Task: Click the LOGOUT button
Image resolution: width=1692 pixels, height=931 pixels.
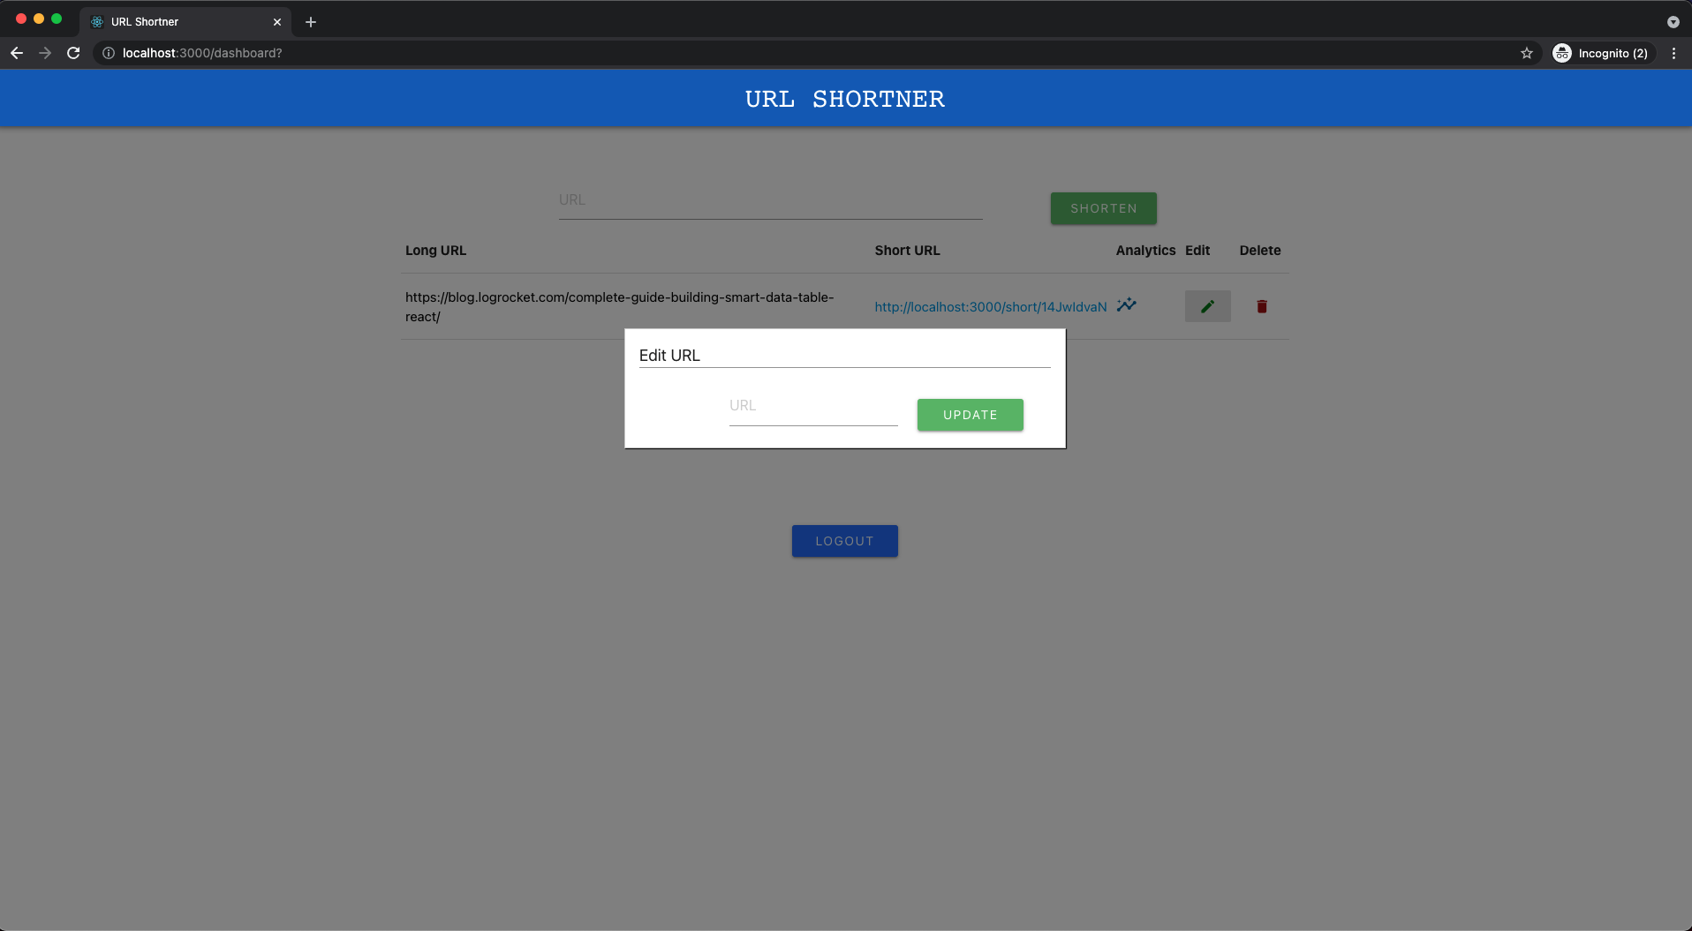Action: 843,540
